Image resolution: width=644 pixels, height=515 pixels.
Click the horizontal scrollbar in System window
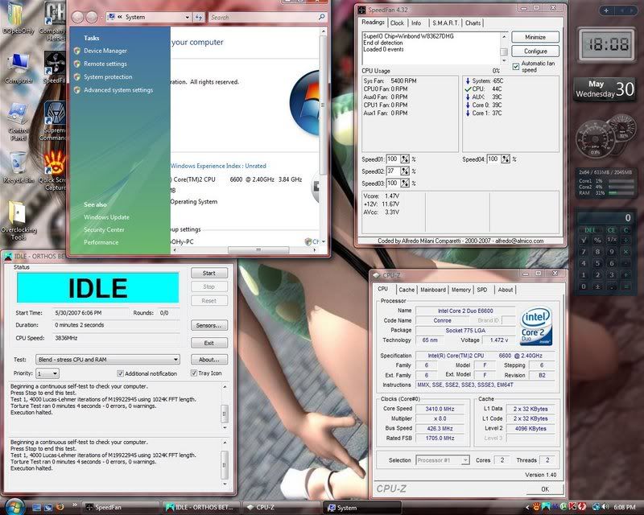[258, 249]
